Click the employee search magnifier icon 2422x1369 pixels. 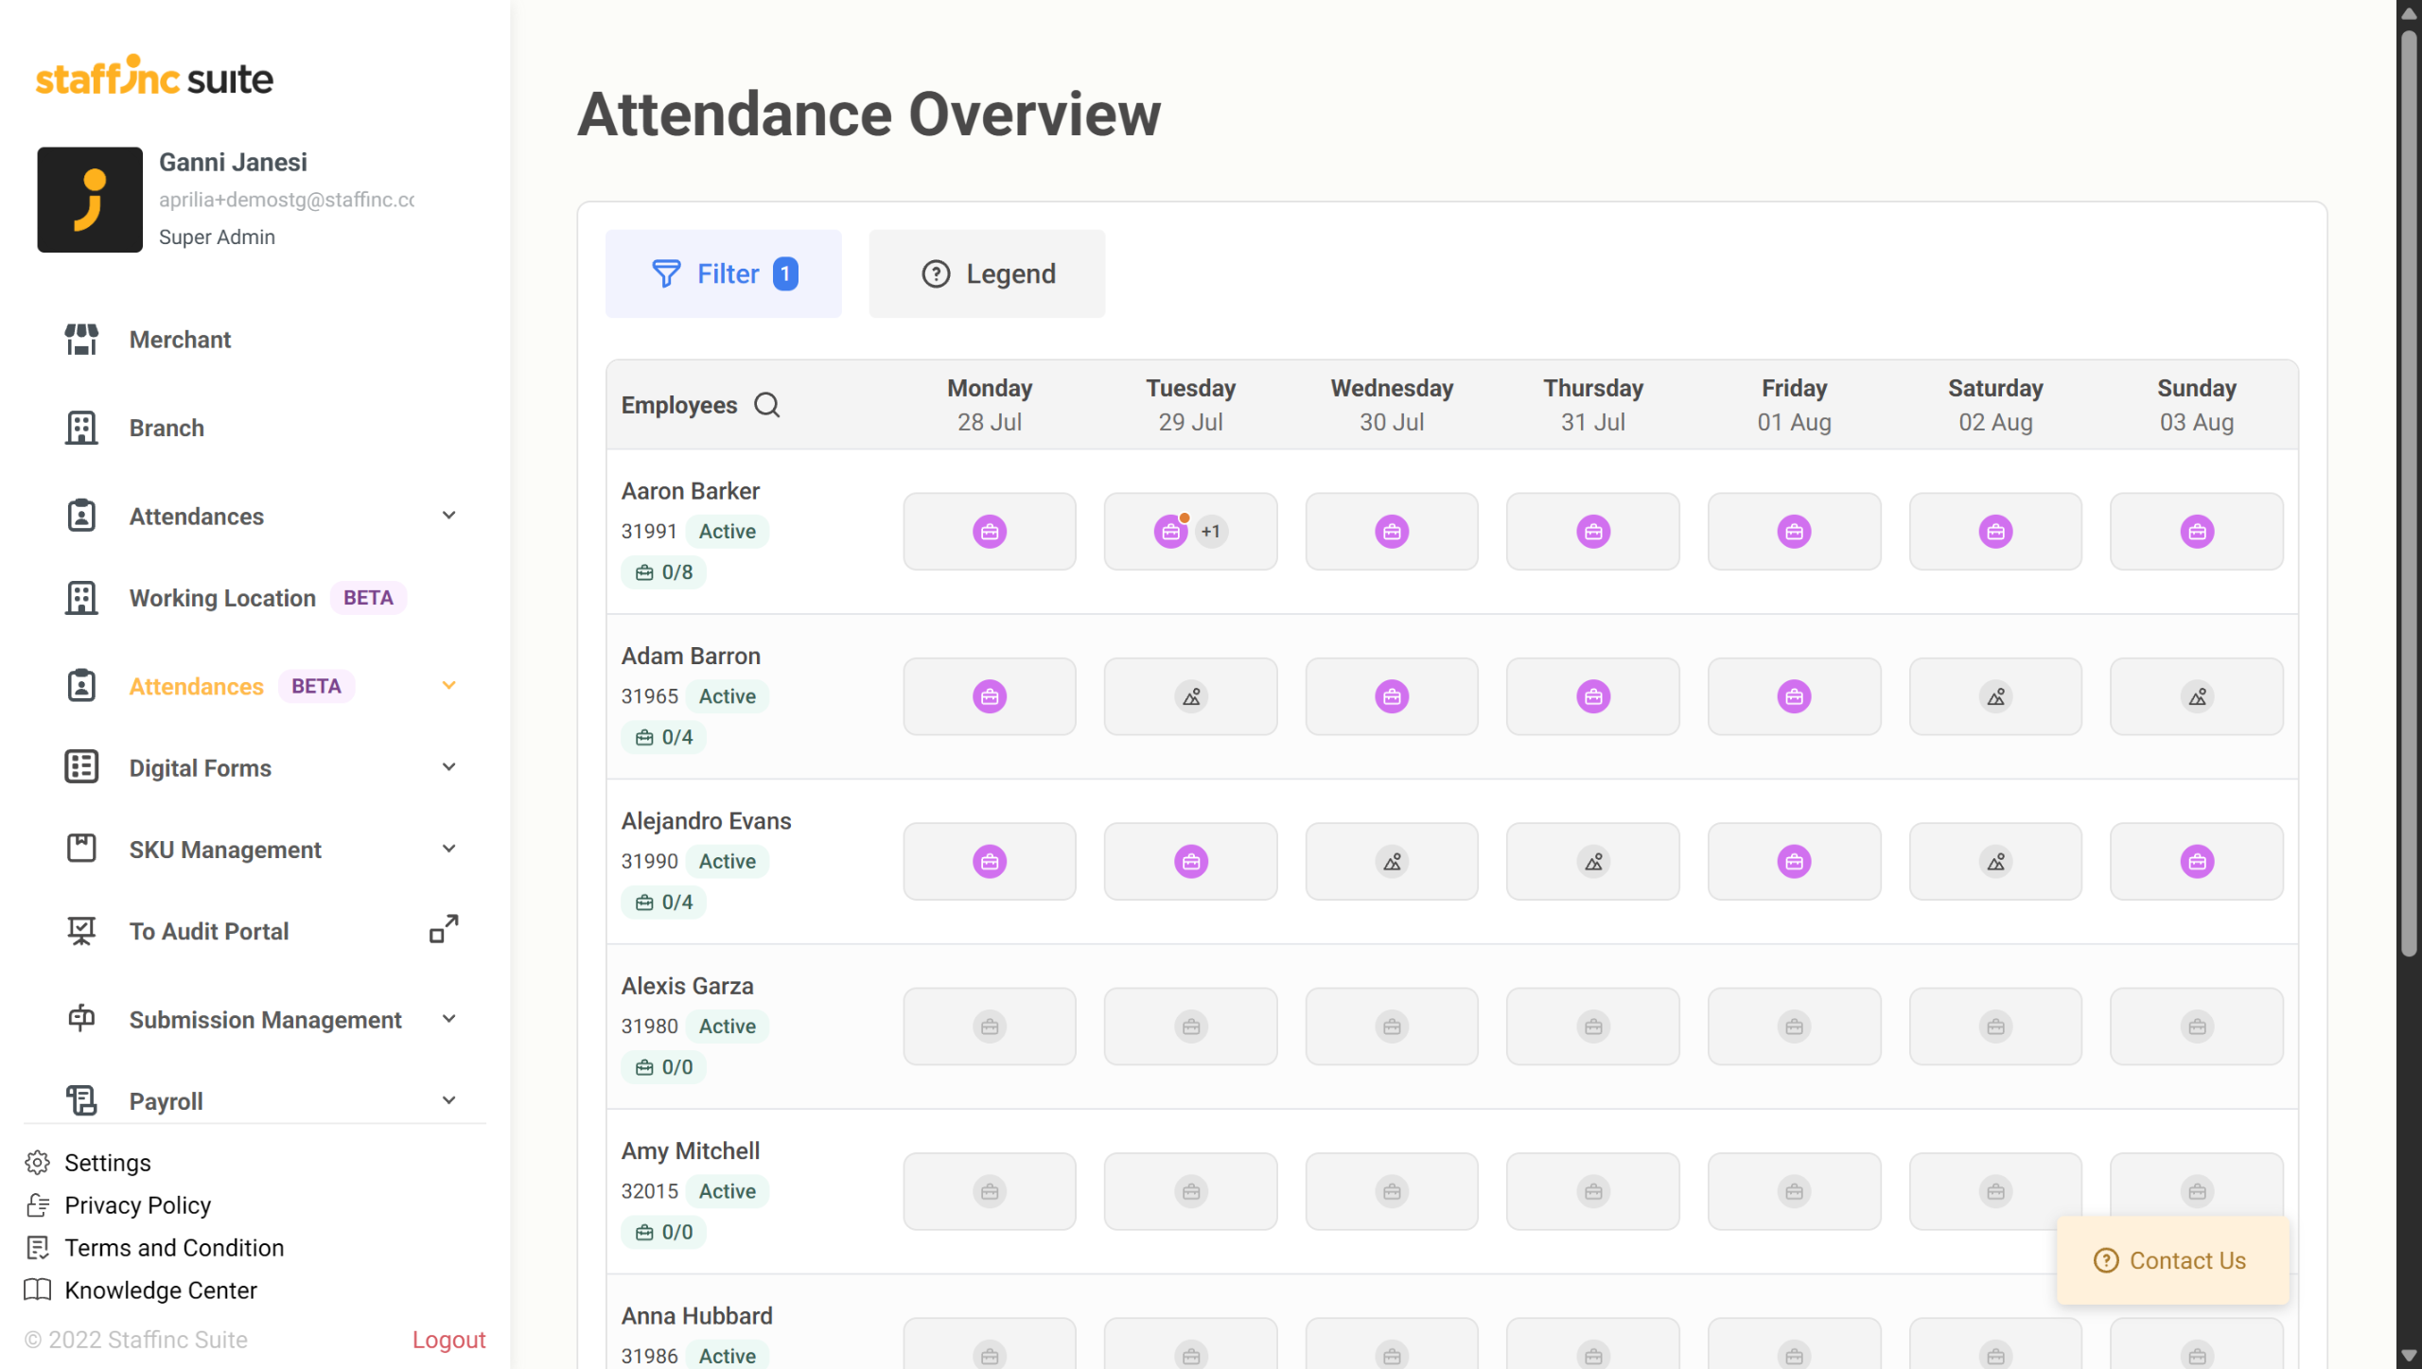766,405
